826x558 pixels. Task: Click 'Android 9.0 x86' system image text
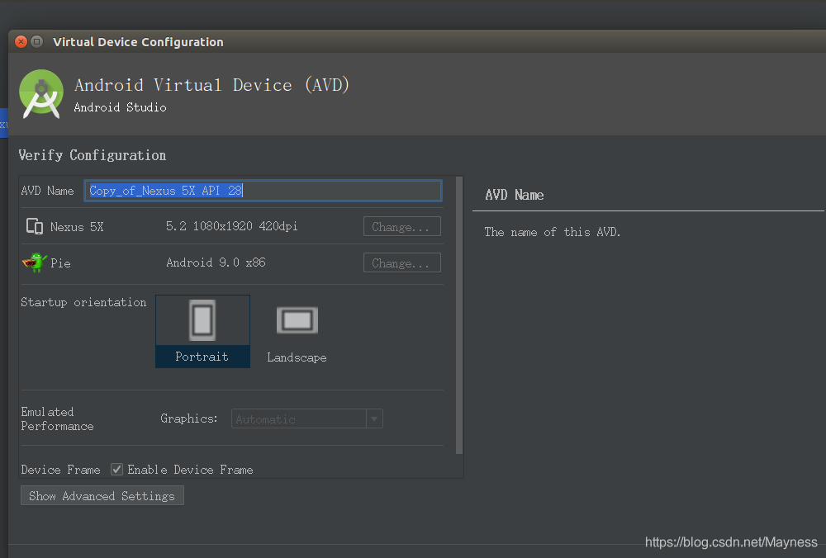click(216, 262)
